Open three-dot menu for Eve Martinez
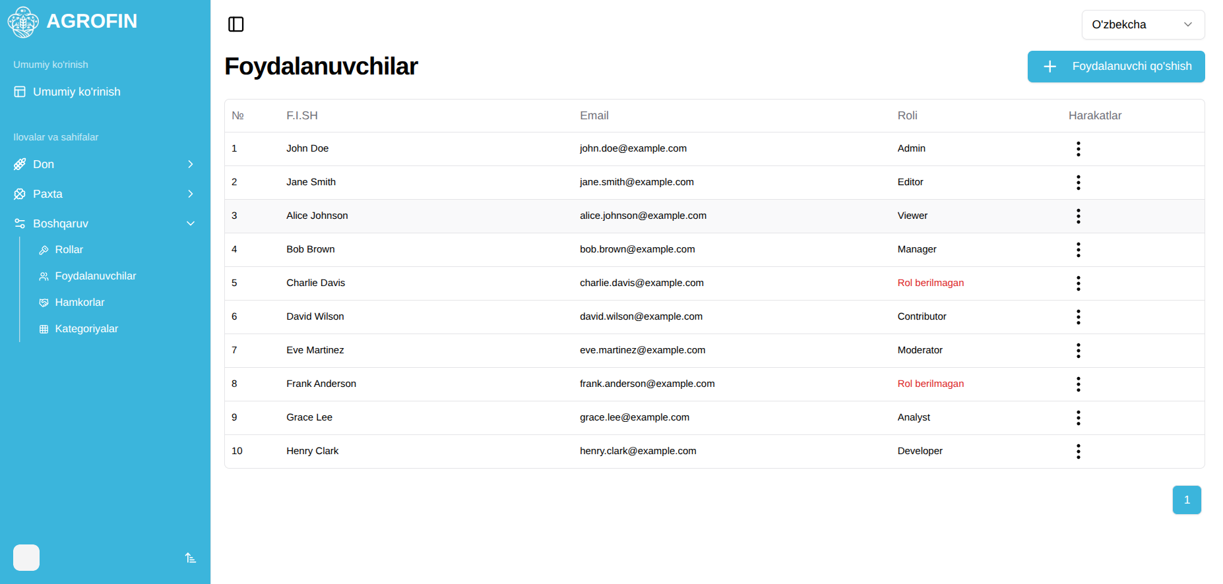Viewport: 1223px width, 584px height. (x=1078, y=351)
